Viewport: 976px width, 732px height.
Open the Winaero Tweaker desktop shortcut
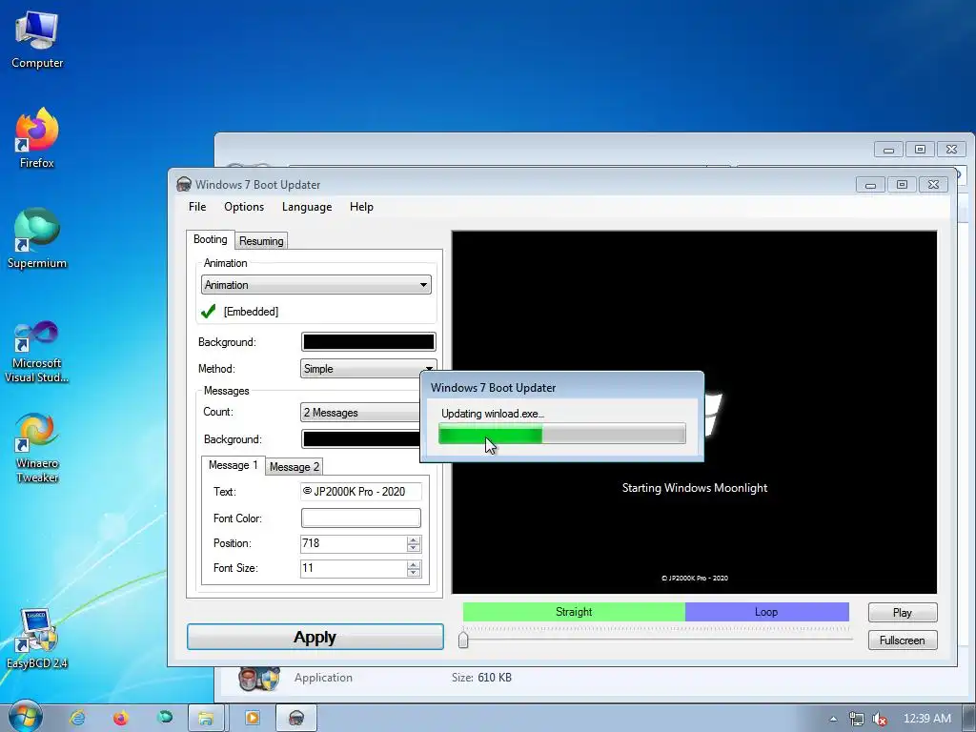click(37, 448)
